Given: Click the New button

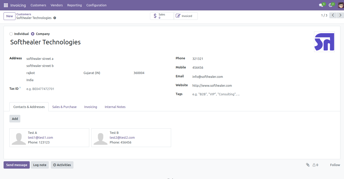Looking at the screenshot, I should point(9,16).
